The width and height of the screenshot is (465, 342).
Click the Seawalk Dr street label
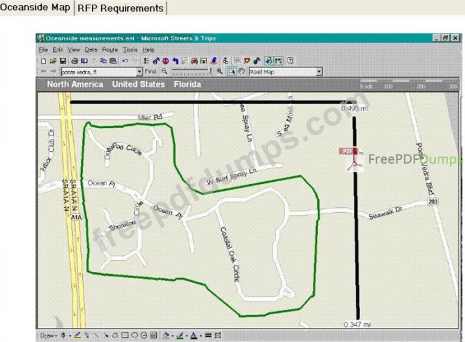click(385, 213)
